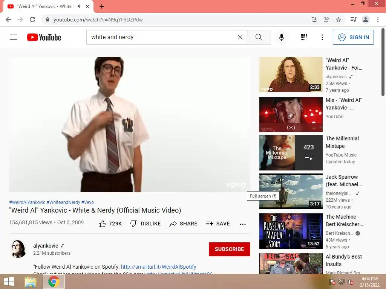Screen dimensions: 386x289
Task: Click "The Machine - Bert Kreischer" title
Action: (x=344, y=221)
